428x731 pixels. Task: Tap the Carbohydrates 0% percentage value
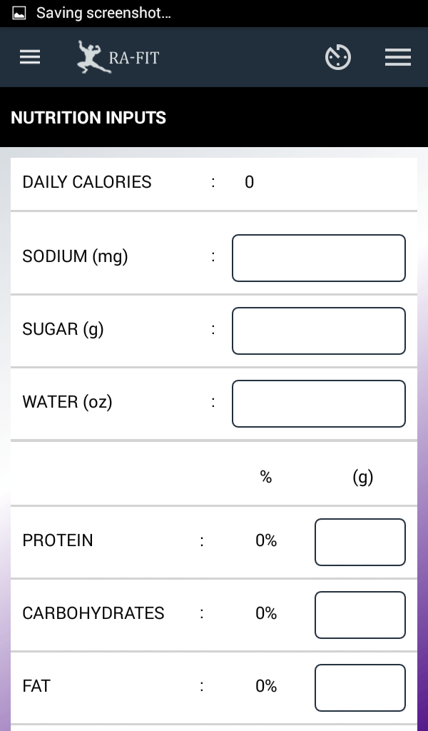266,614
